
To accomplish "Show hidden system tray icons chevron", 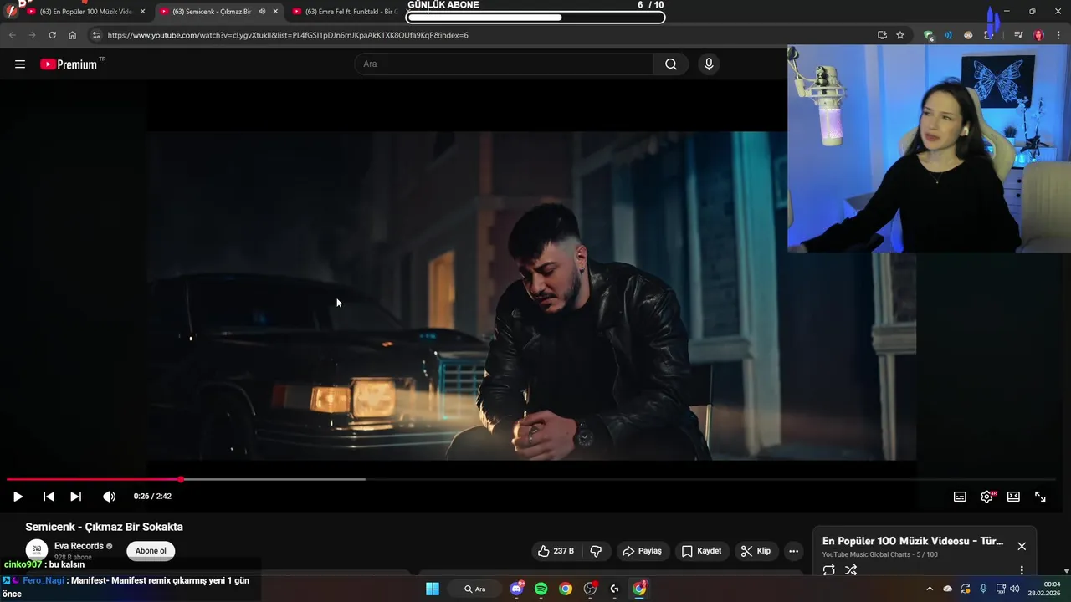I will pyautogui.click(x=929, y=589).
